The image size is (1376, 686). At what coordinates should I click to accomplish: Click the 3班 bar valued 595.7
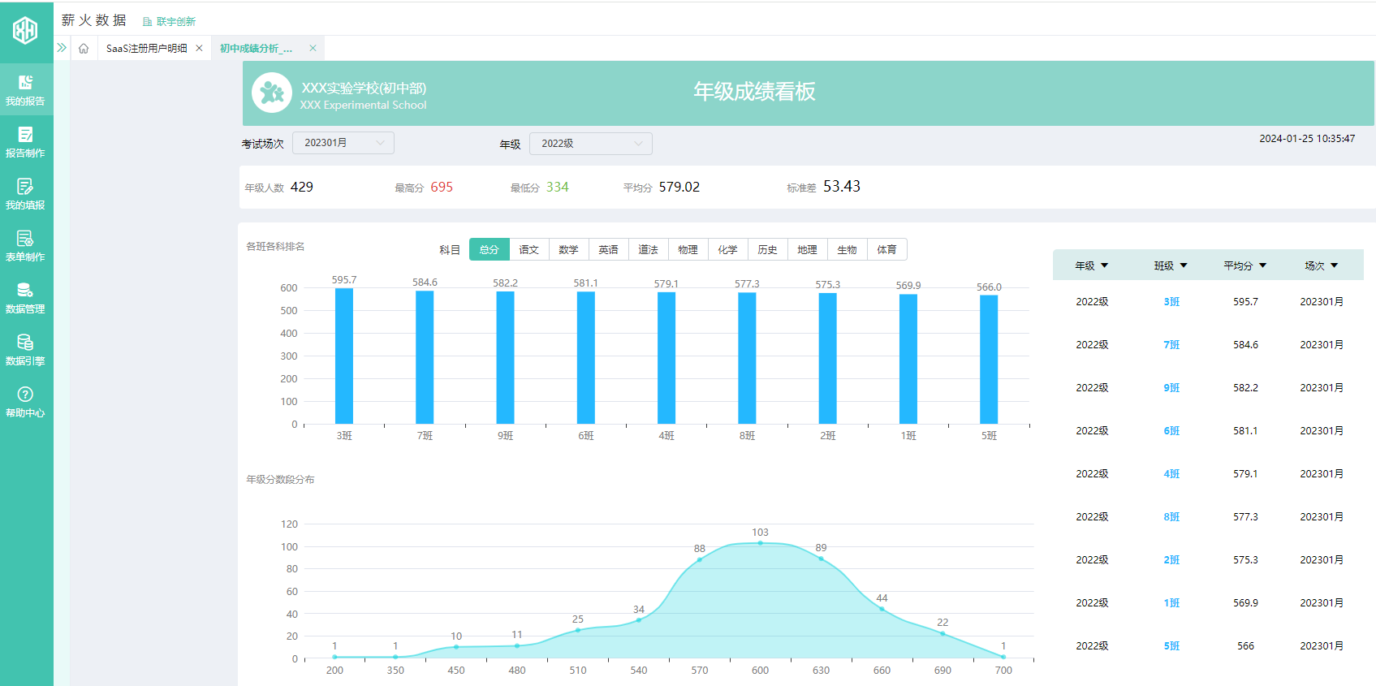point(344,356)
